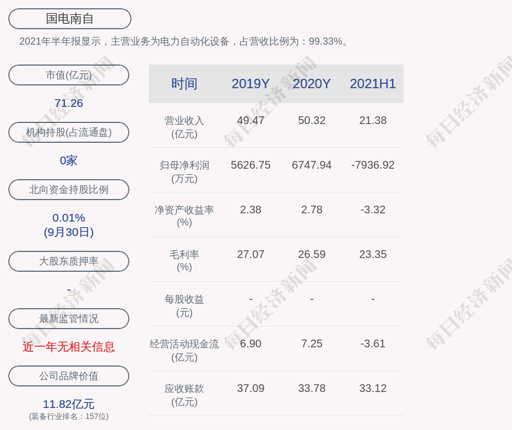Expand the 归母净利润 row
512x430 pixels.
pos(185,164)
